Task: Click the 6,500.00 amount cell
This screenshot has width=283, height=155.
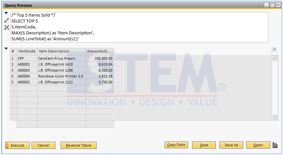Action: click(100, 70)
